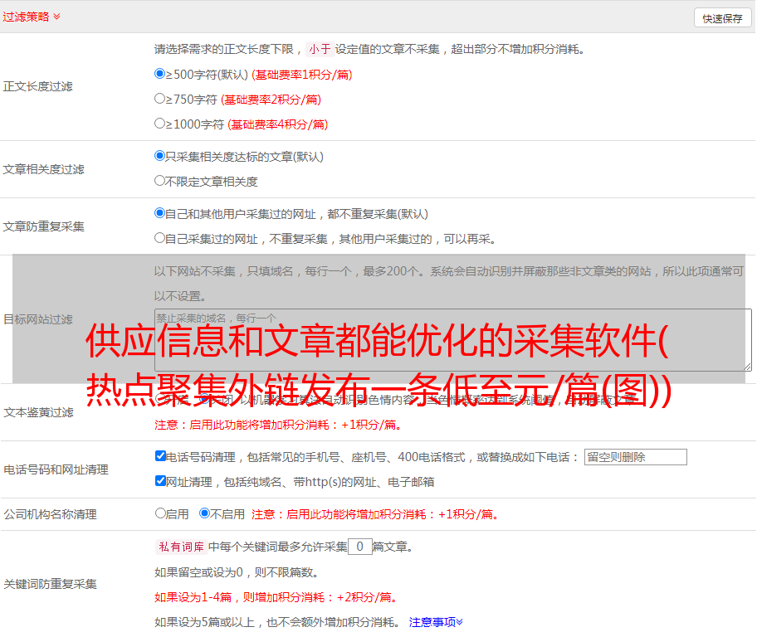The height and width of the screenshot is (637, 757).
Task: Click the 小于 highlighted tag
Action: pyautogui.click(x=320, y=49)
